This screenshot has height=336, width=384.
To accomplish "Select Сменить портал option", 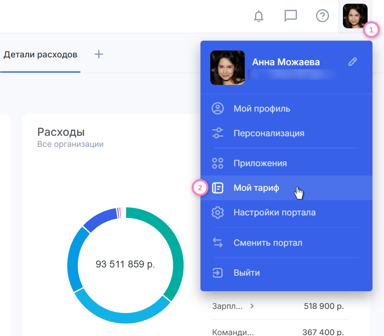I will click(x=268, y=242).
